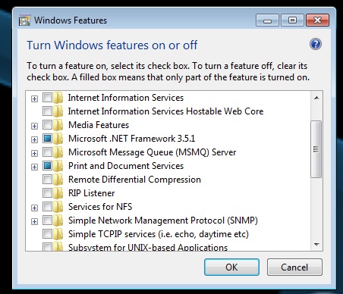Screen dimensions: 343x294
Task: Close the Windows Features dialog
Action: point(317,20)
